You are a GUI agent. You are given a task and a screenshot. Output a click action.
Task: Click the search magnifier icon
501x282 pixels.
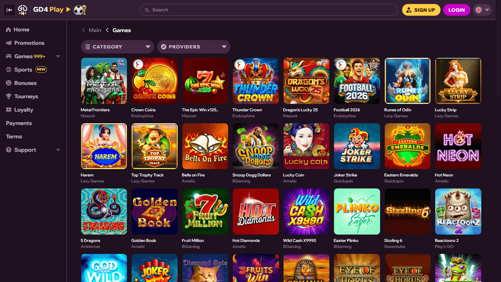coord(147,10)
